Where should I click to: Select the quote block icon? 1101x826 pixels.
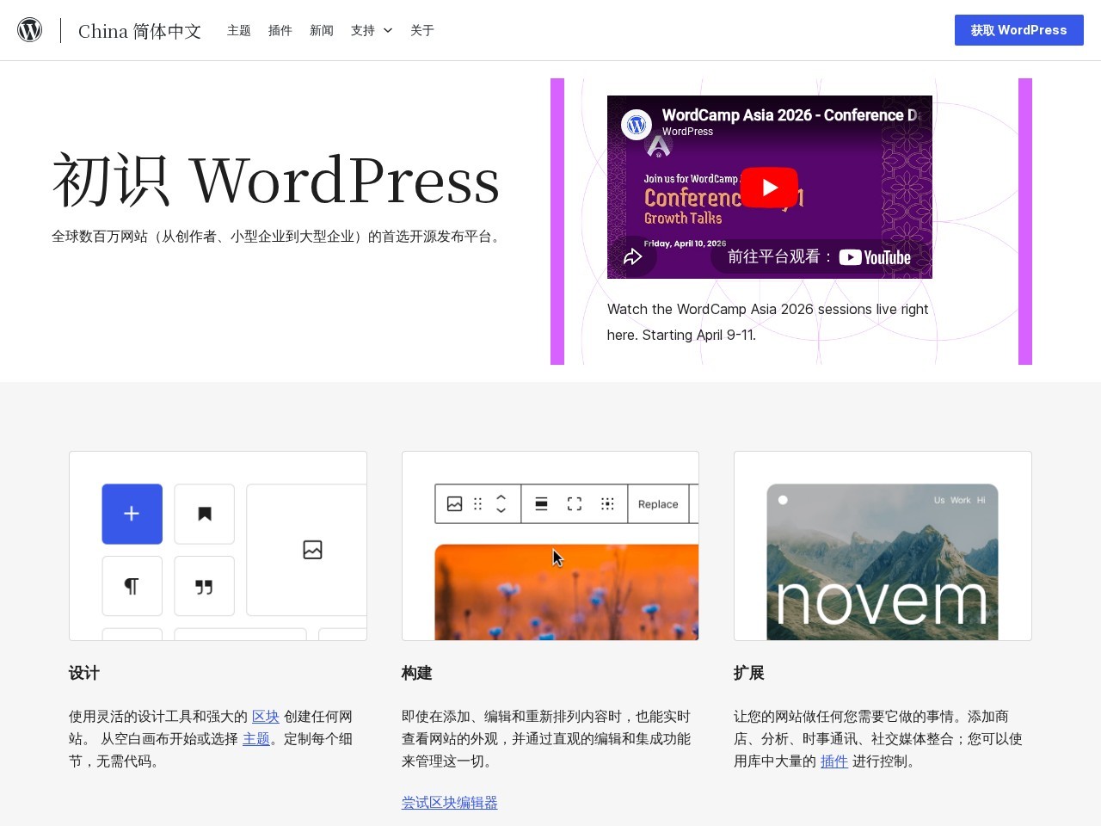coord(204,586)
